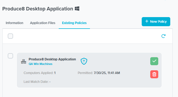Click the Produce8 Desktop Application page heading

[38, 9]
